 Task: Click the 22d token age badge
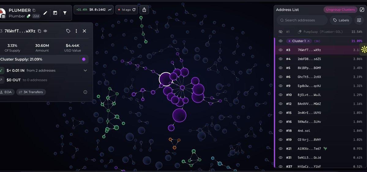coord(36,16)
